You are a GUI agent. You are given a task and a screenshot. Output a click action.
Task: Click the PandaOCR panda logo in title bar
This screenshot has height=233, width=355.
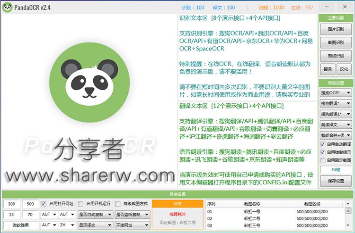[x=7, y=7]
